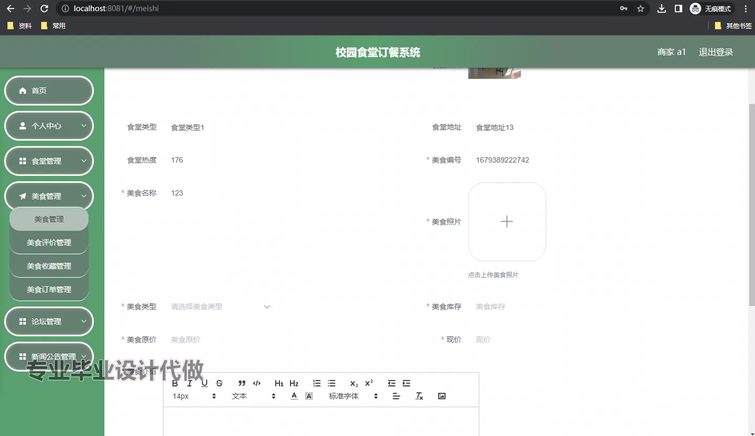Click the 美食原价 input field

[220, 340]
